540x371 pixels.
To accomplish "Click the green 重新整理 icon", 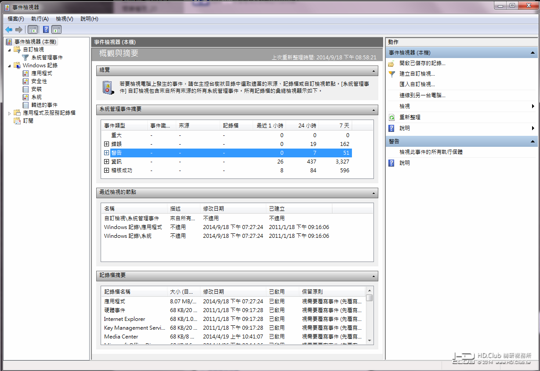I will [391, 117].
